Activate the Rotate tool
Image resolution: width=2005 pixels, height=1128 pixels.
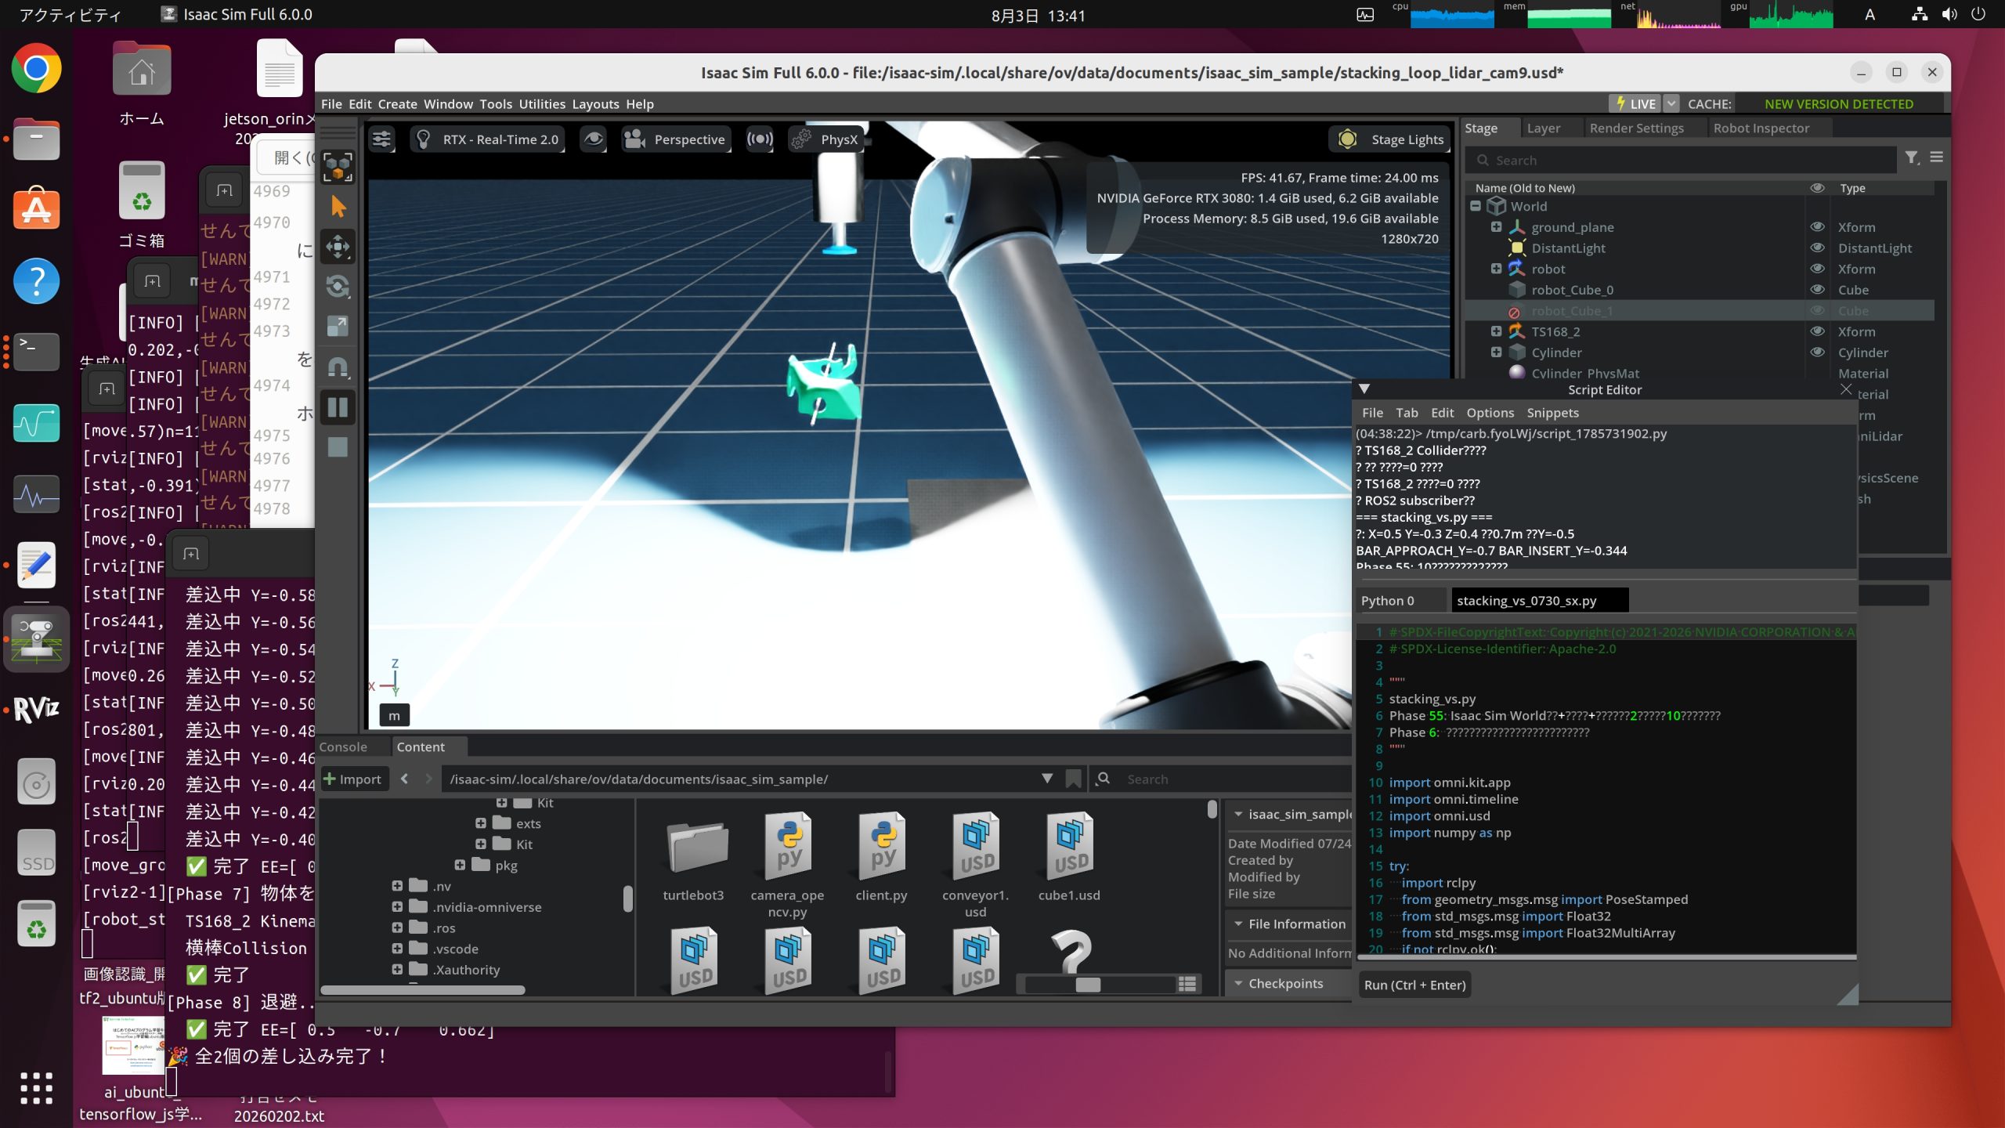[338, 287]
